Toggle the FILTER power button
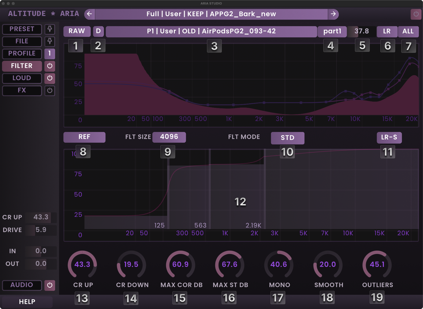Image resolution: width=423 pixels, height=309 pixels. click(50, 66)
